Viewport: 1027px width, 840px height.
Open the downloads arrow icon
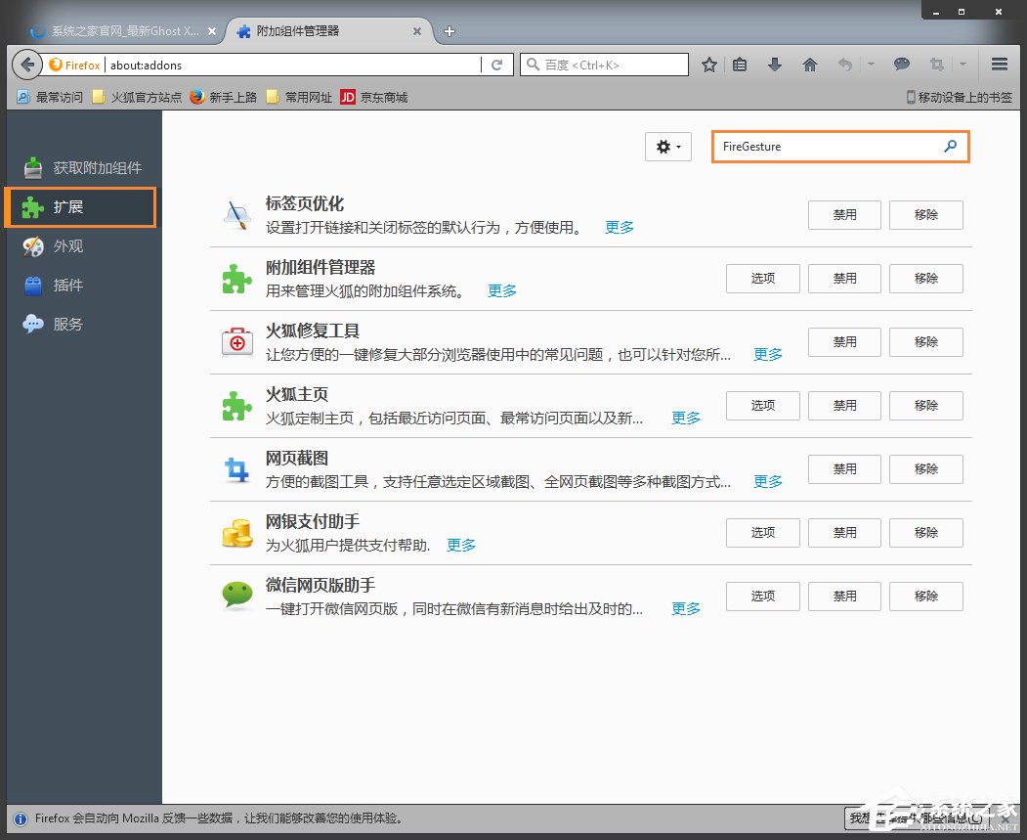(x=775, y=65)
